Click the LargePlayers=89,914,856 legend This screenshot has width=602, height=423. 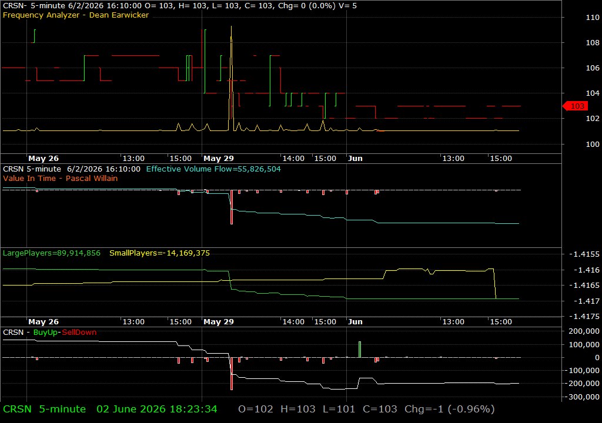point(52,253)
